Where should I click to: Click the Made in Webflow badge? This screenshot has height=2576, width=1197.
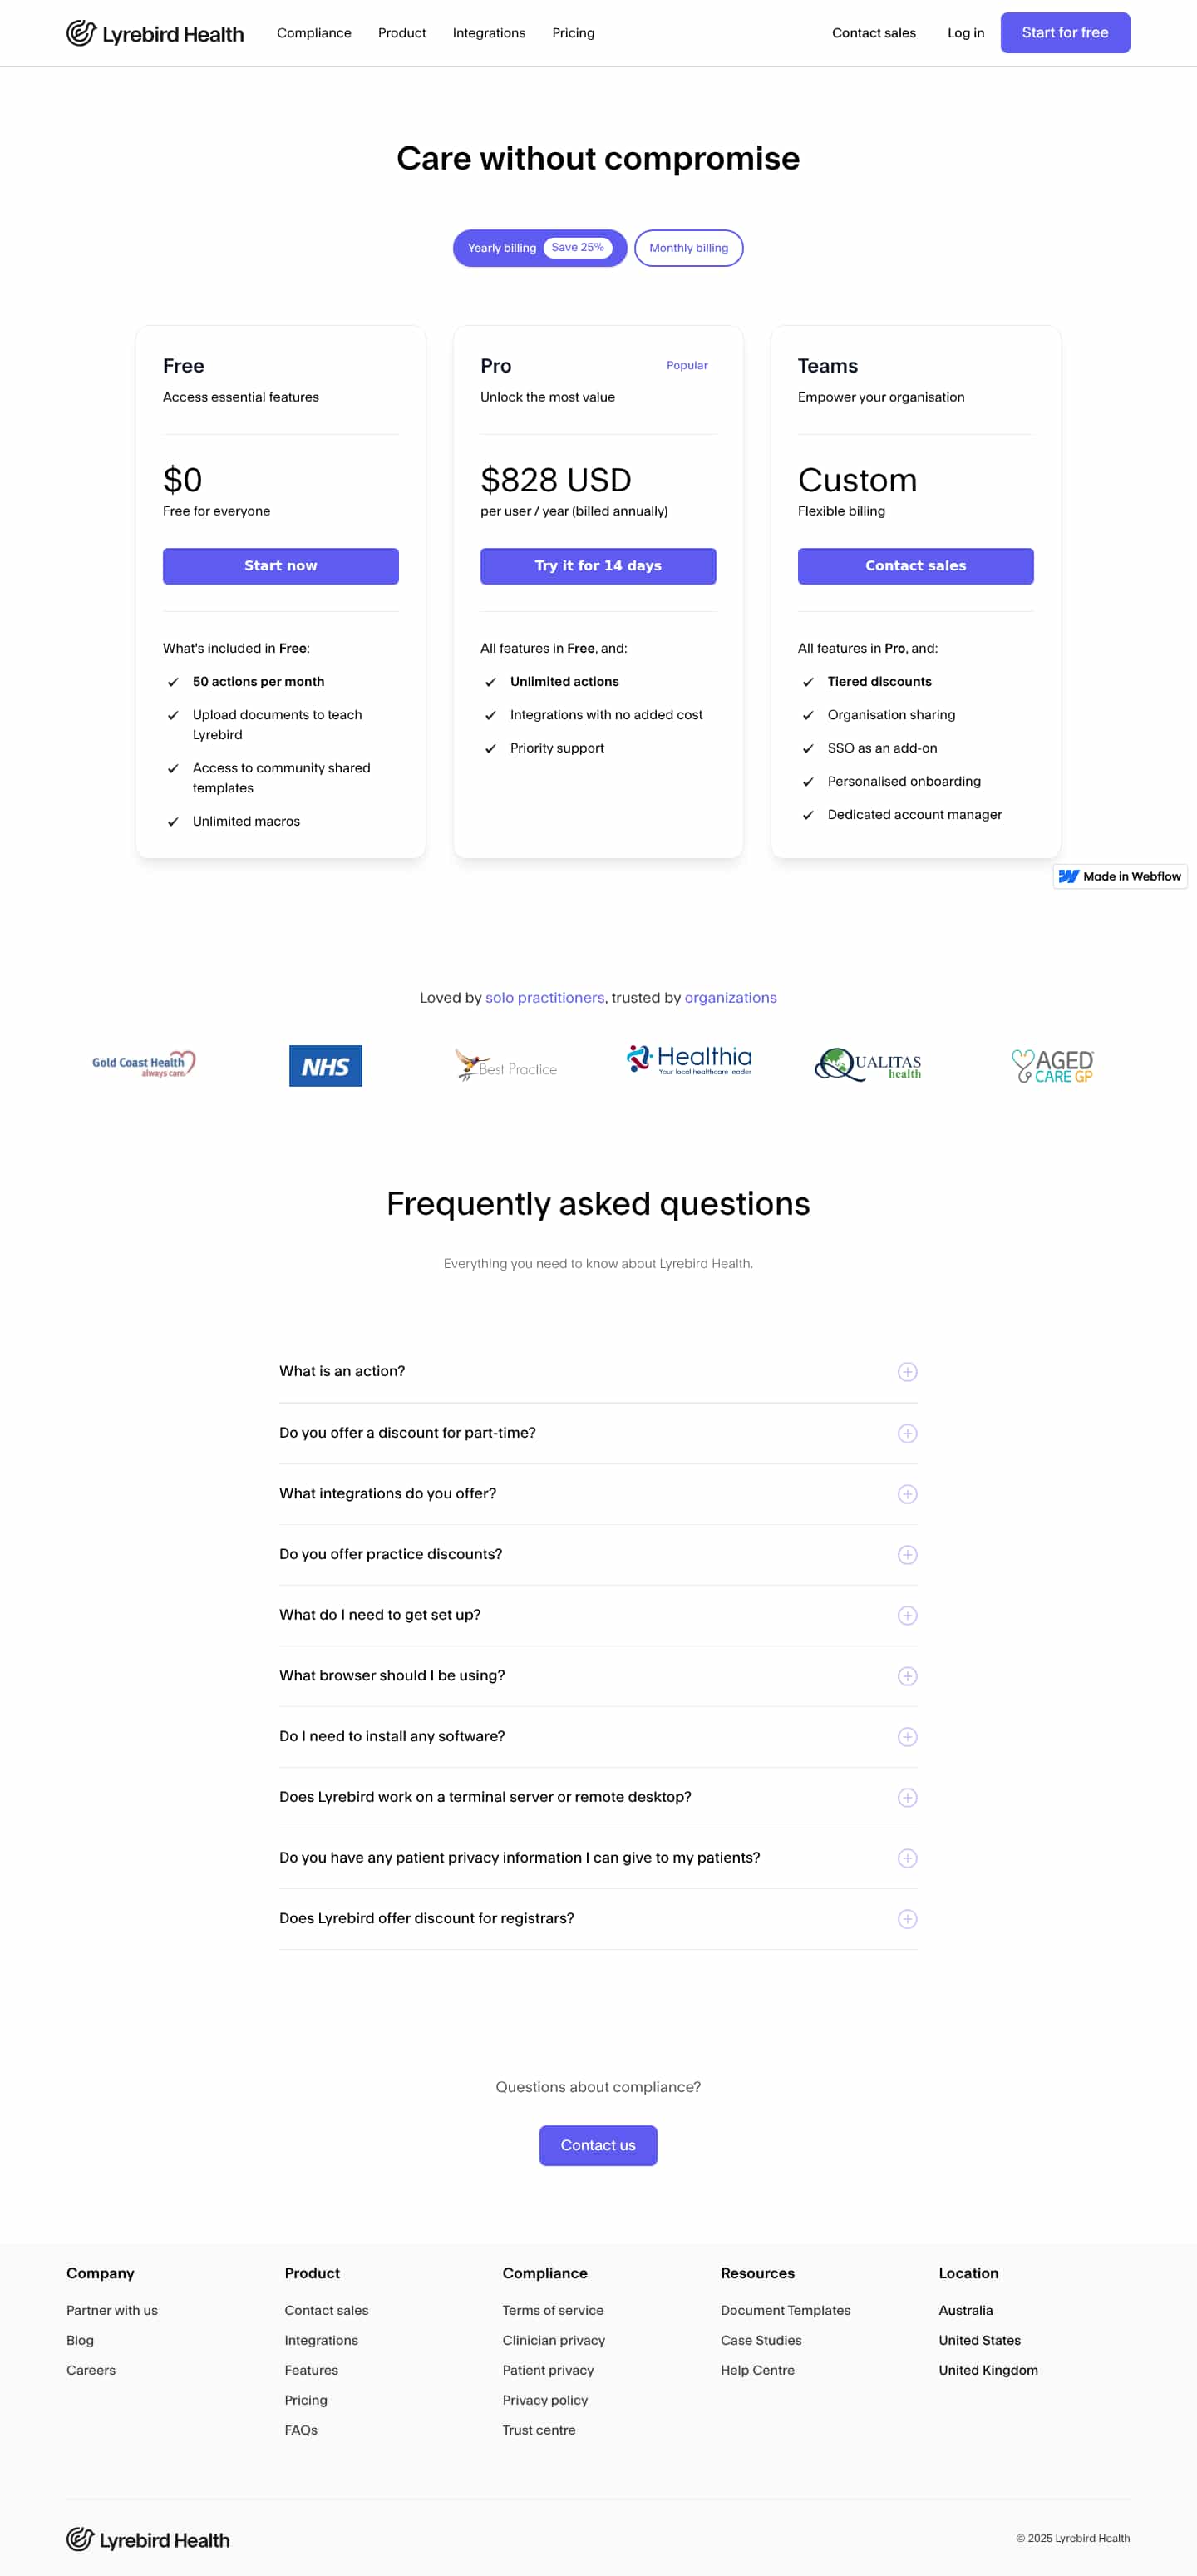[1119, 876]
